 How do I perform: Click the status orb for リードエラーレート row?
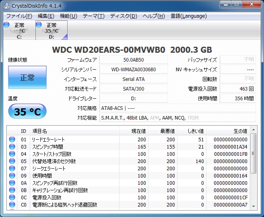pyautogui.click(x=12, y=139)
